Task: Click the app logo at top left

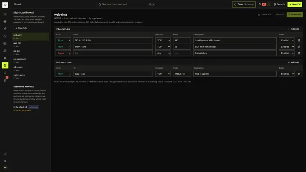Action: pyautogui.click(x=5, y=5)
